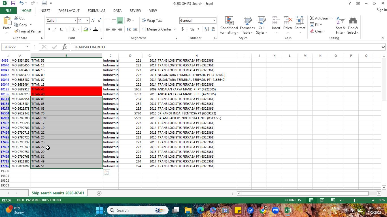Click the Copy button
This screenshot has width=387, height=217.
pos(20,25)
